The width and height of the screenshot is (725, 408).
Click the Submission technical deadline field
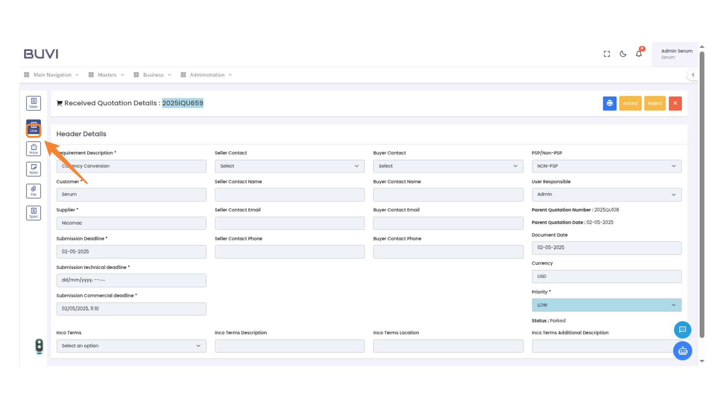pyautogui.click(x=131, y=280)
